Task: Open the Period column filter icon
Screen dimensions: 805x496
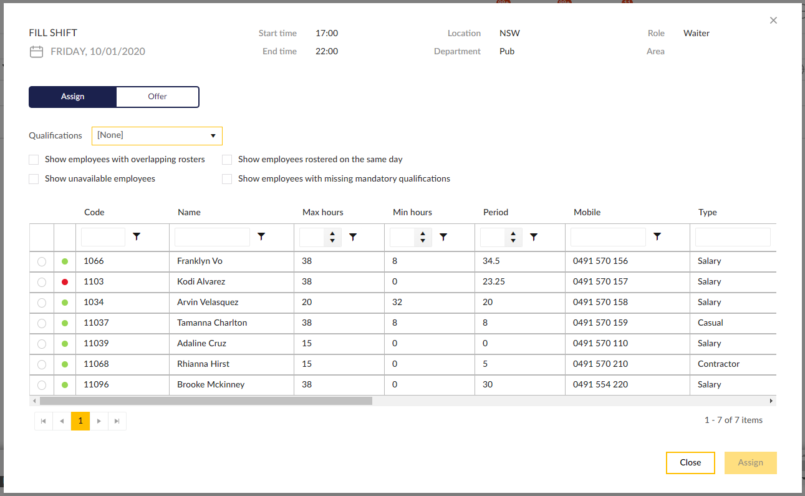Action: 534,237
